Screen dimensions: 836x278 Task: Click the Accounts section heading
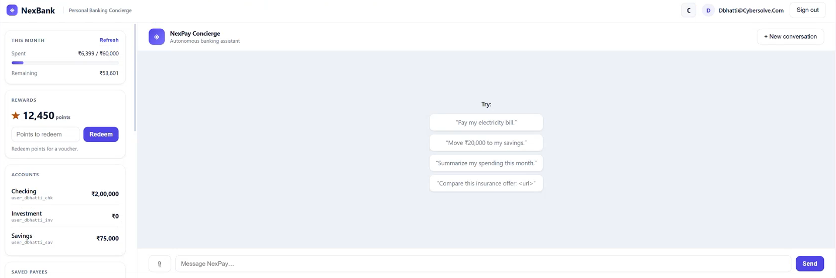[x=25, y=175]
